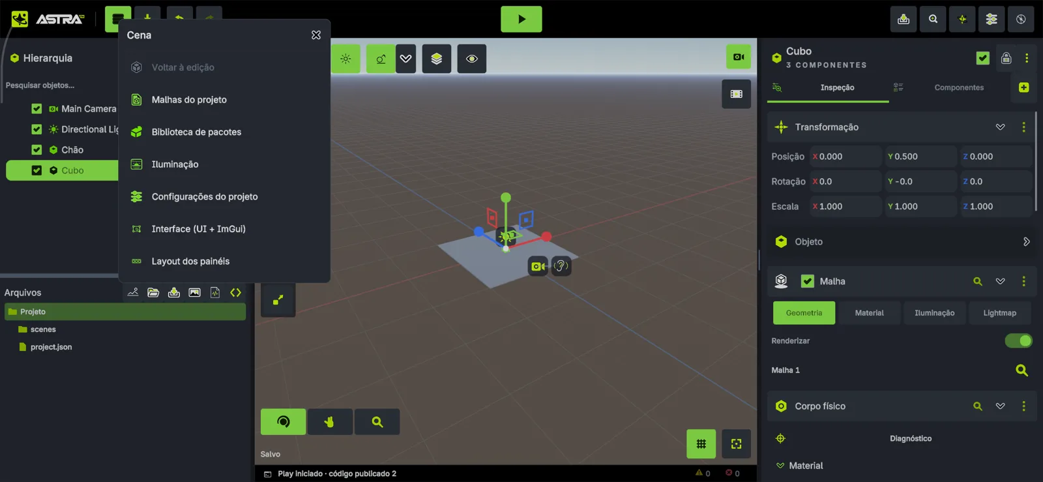1043x482 pixels.
Task: Click the orbit star icon in top bar
Action: click(962, 19)
